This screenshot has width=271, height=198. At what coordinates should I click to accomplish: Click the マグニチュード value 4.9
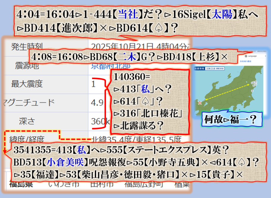click(97, 103)
